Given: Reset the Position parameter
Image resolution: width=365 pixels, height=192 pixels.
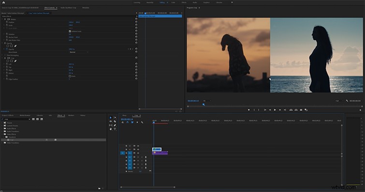Looking at the screenshot, I should [x=136, y=22].
